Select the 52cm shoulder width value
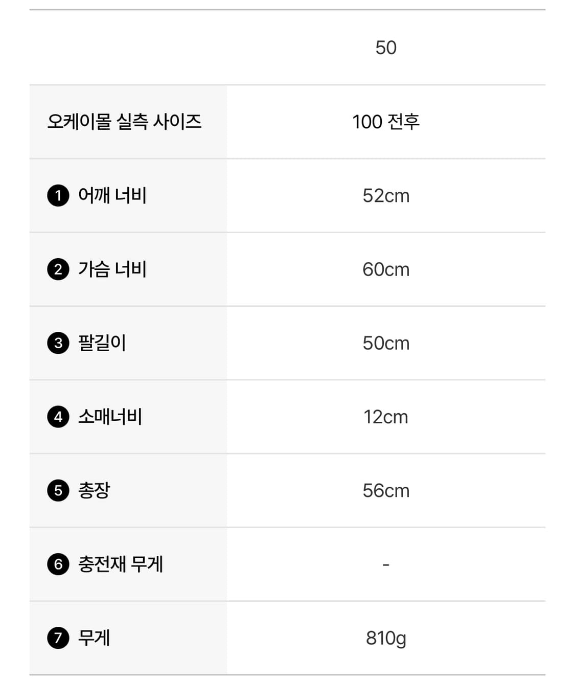Image resolution: width=575 pixels, height=681 pixels. click(x=386, y=196)
